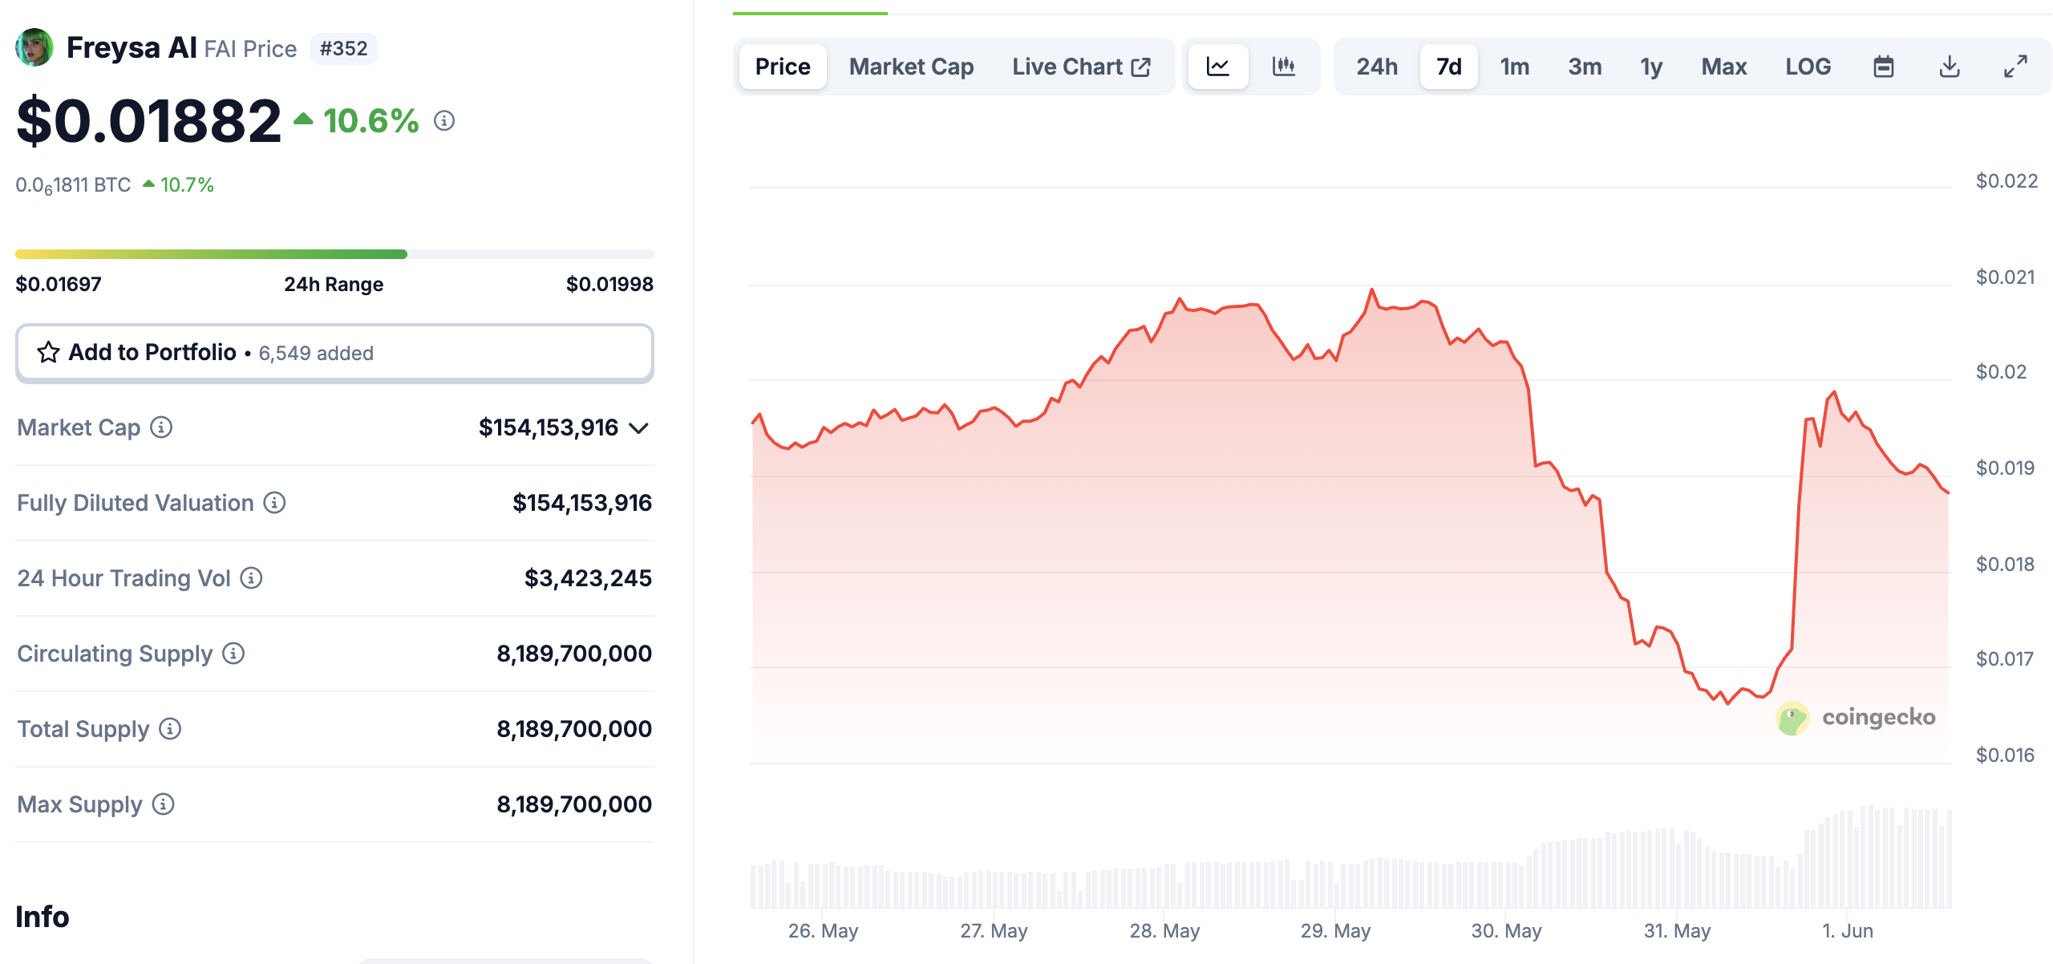Switch to the Market Cap tab
The image size is (2053, 964).
pyautogui.click(x=911, y=67)
